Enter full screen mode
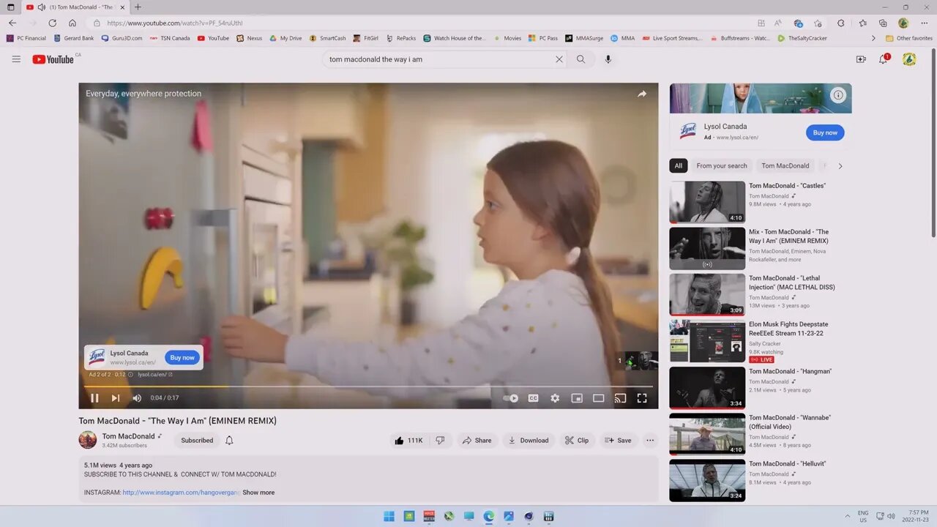Viewport: 937px width, 527px height. [642, 398]
